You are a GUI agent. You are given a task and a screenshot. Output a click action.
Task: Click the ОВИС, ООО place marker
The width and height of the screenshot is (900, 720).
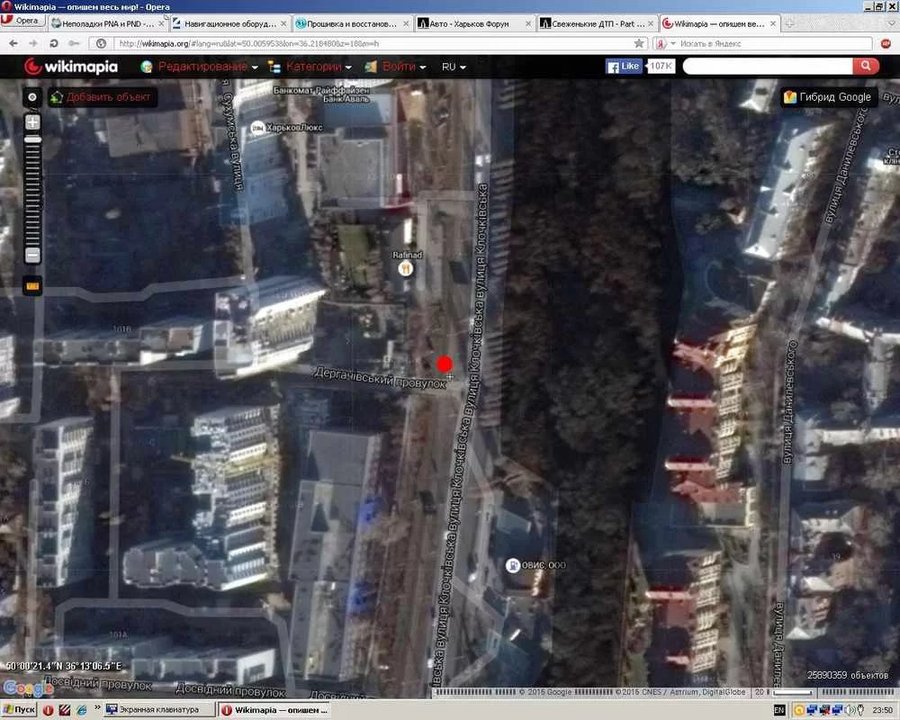[x=512, y=565]
